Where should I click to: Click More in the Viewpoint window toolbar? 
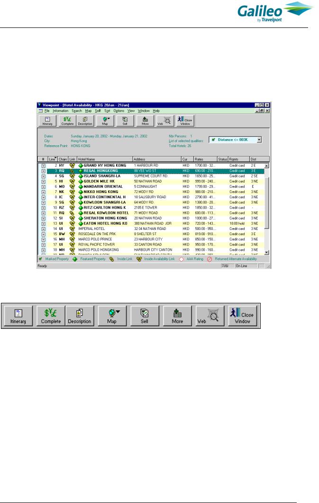point(145,121)
